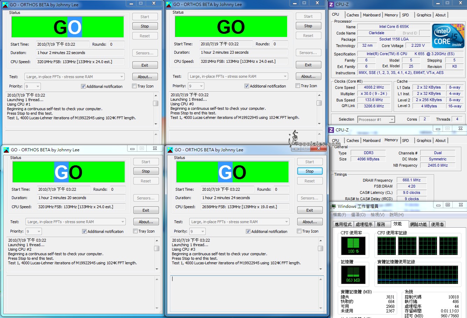Click the QPI Link value 3206.6 MHz
The image size is (467, 318).
point(374,106)
